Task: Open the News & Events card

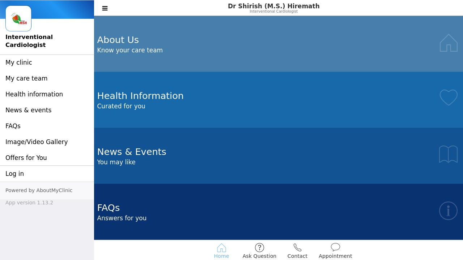Action: (279, 156)
